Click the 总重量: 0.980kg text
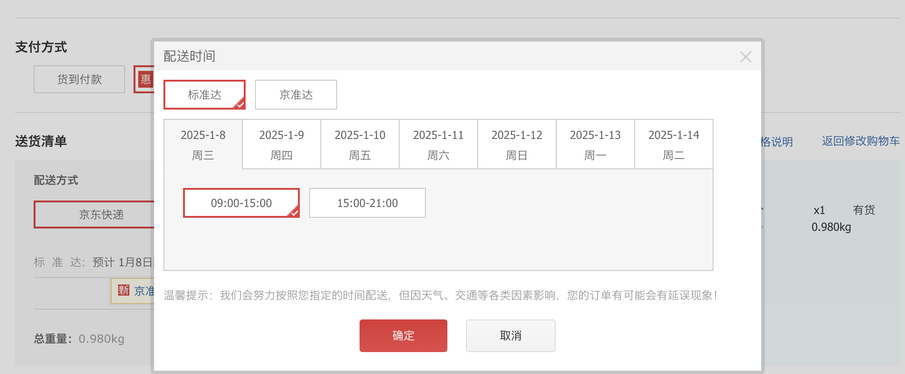The height and width of the screenshot is (374, 905). (x=79, y=339)
